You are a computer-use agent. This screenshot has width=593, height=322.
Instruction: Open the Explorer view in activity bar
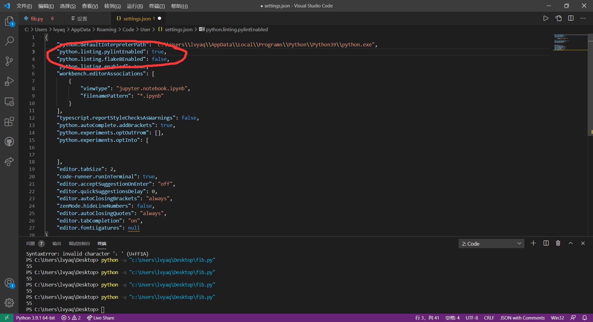[x=9, y=21]
